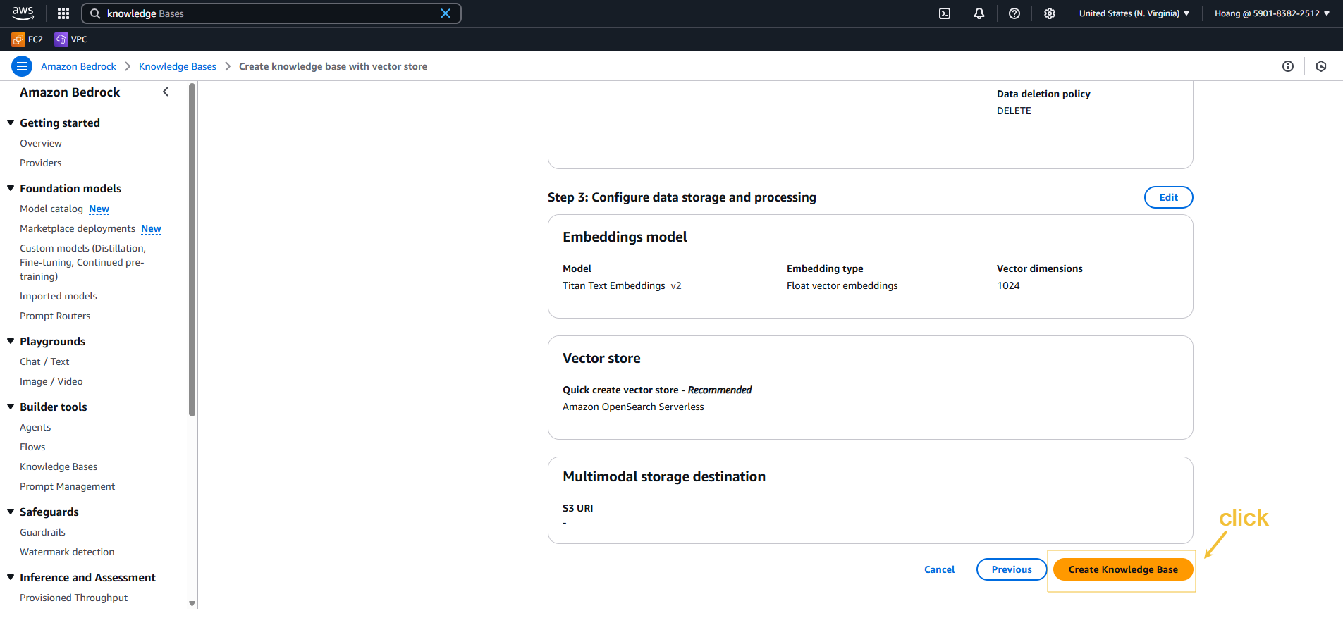Image resolution: width=1343 pixels, height=618 pixels.
Task: Open Prompt Routers
Action: point(55,316)
